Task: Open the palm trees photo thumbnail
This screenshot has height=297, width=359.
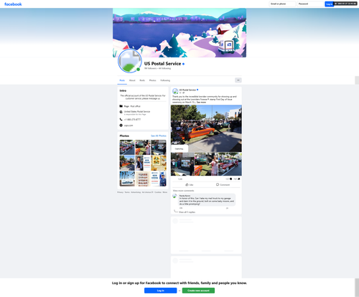Action: coord(127,179)
